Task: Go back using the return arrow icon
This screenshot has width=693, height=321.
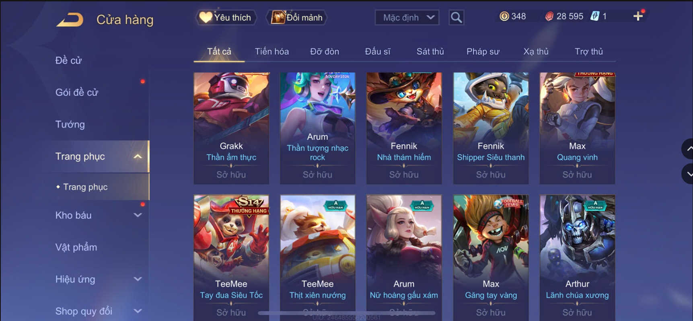Action: pos(70,19)
